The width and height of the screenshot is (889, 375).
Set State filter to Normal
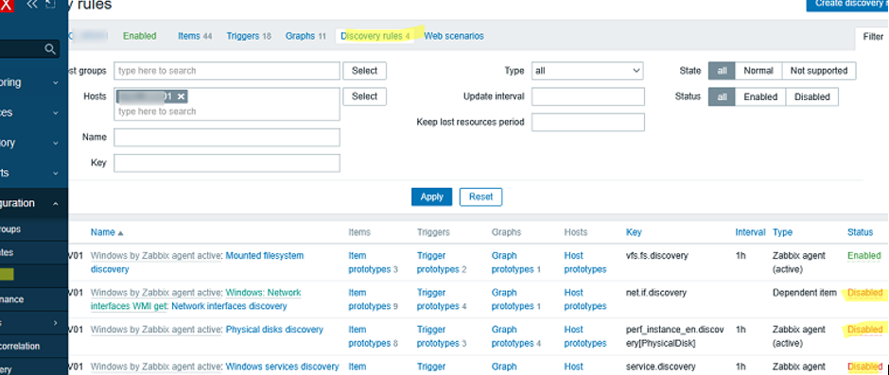point(758,71)
